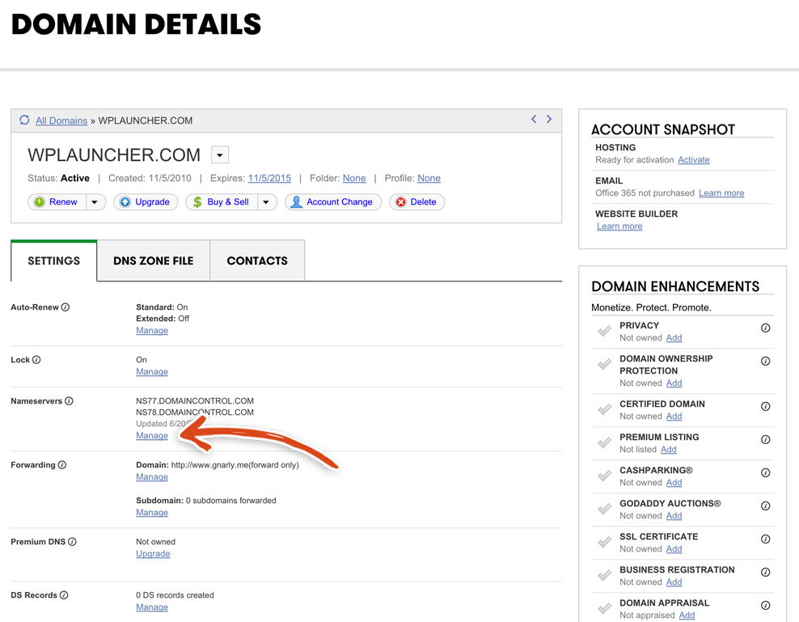Add Privacy enhancement
The image size is (799, 622).
674,337
